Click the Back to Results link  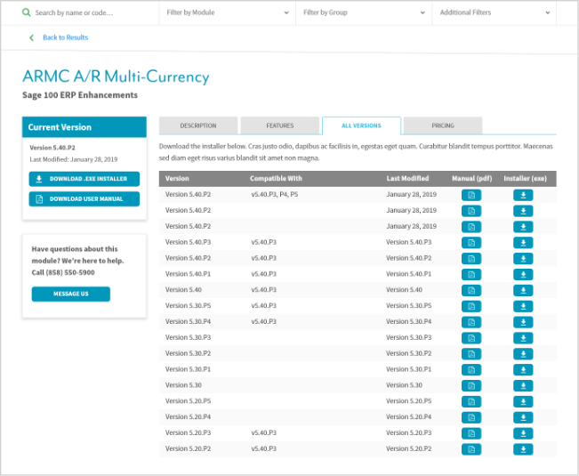65,37
